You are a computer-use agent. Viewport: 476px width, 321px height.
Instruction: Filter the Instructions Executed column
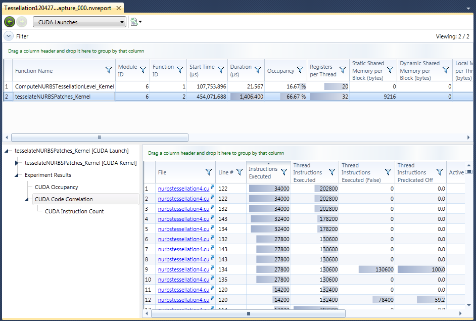[x=283, y=172]
